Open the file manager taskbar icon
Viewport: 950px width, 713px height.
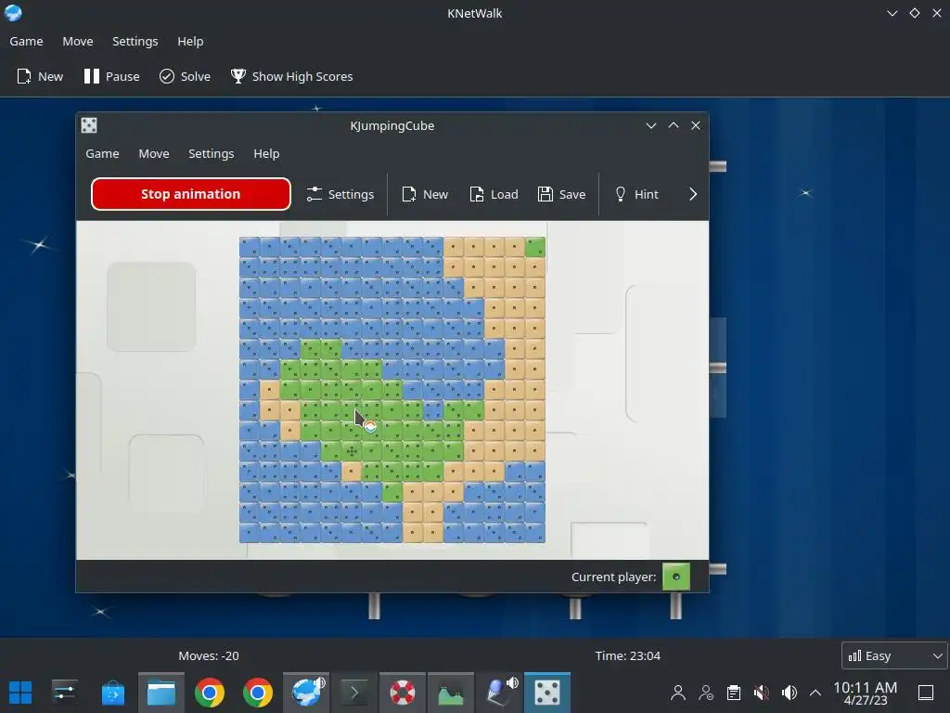pos(161,693)
